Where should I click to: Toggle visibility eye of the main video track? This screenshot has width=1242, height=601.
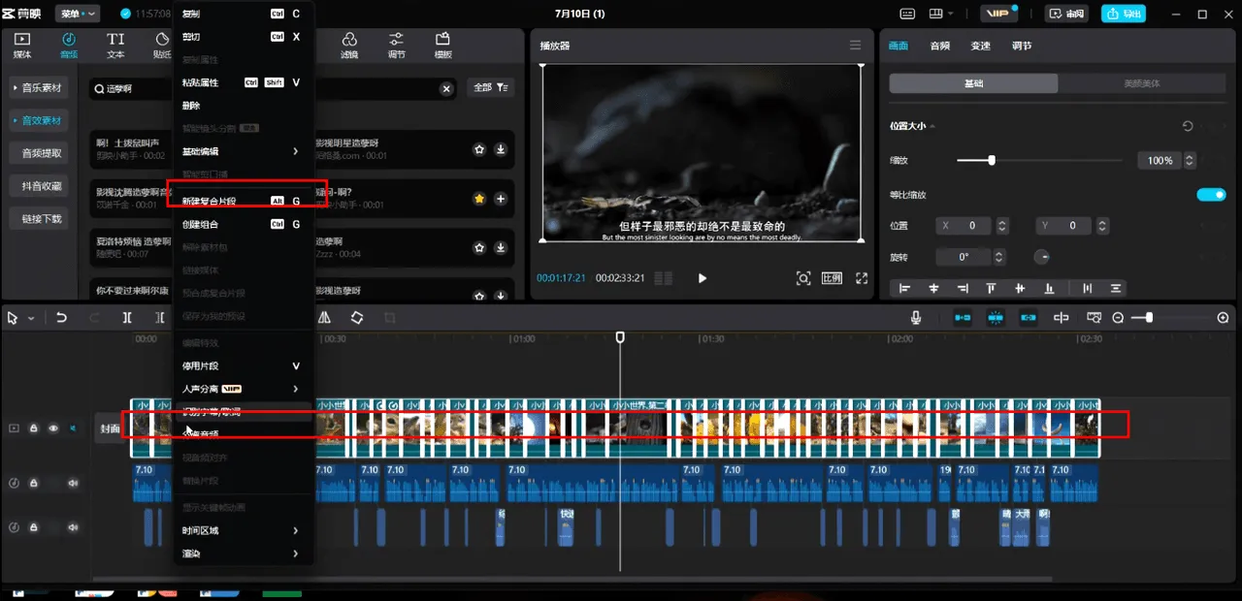[53, 427]
